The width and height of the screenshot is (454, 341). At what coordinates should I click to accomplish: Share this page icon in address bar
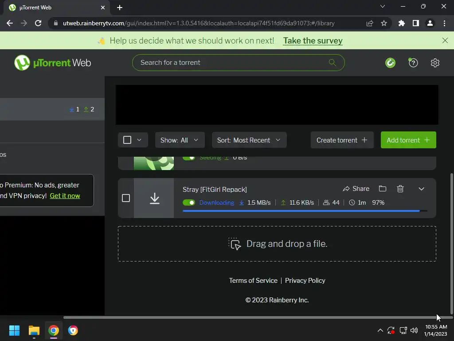tap(370, 23)
